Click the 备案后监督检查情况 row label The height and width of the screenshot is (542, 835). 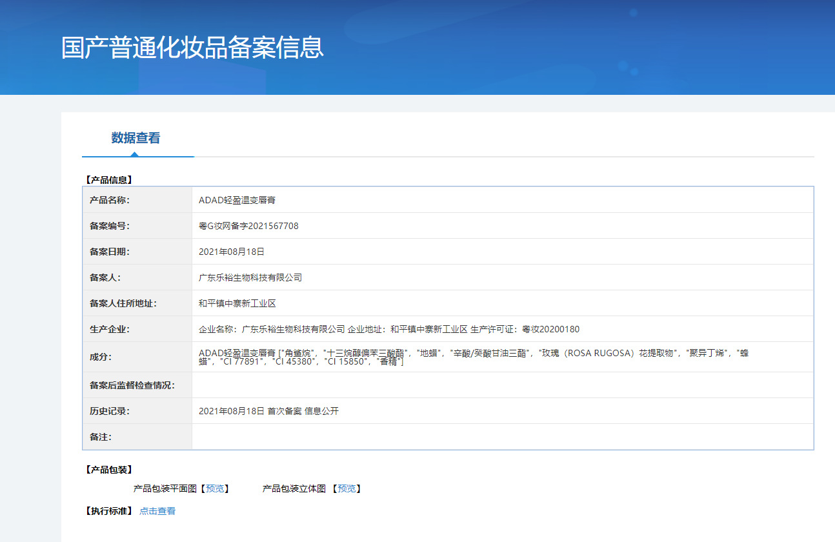[x=132, y=385]
